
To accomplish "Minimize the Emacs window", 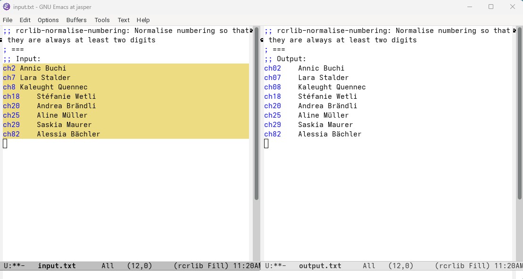I will [x=470, y=7].
